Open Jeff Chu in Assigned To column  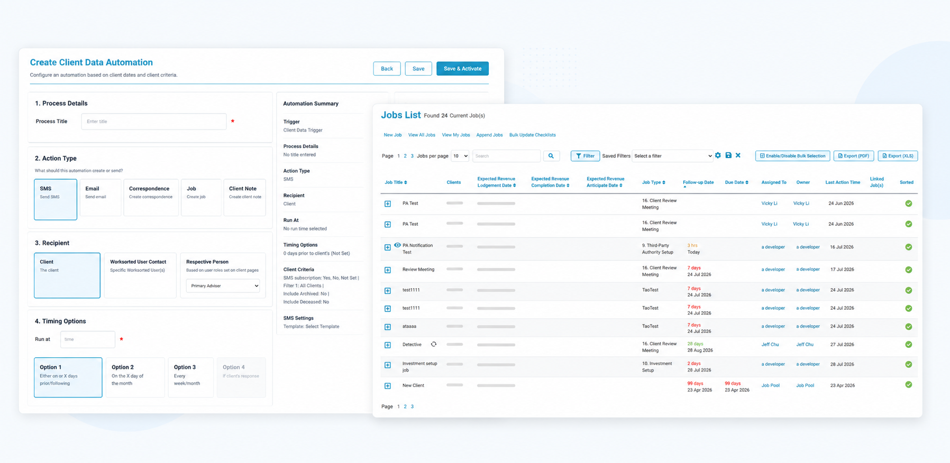[770, 344]
